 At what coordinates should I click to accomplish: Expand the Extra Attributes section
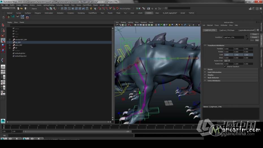(x=205, y=81)
